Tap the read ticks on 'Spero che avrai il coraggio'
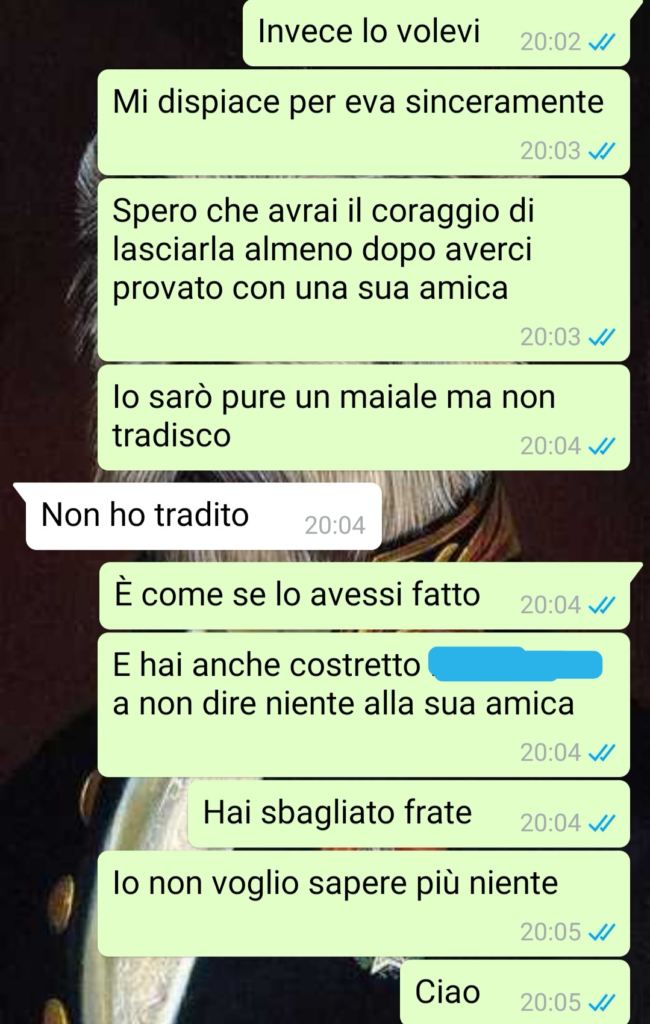The height and width of the screenshot is (1024, 650). (601, 337)
